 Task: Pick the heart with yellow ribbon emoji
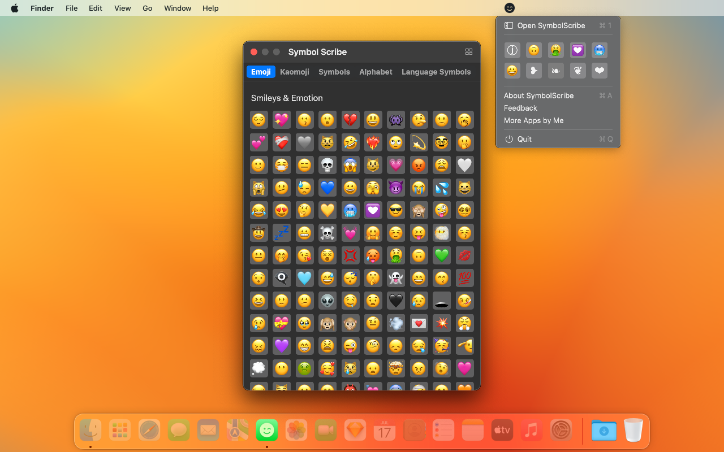tap(282, 323)
